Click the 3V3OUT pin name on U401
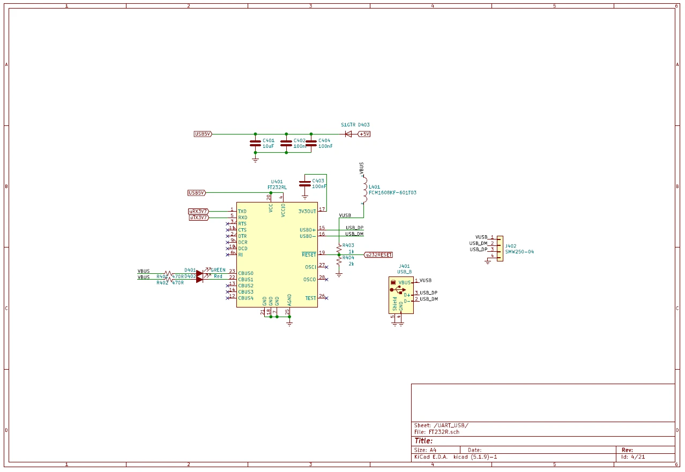The image size is (685, 472). pyautogui.click(x=307, y=211)
